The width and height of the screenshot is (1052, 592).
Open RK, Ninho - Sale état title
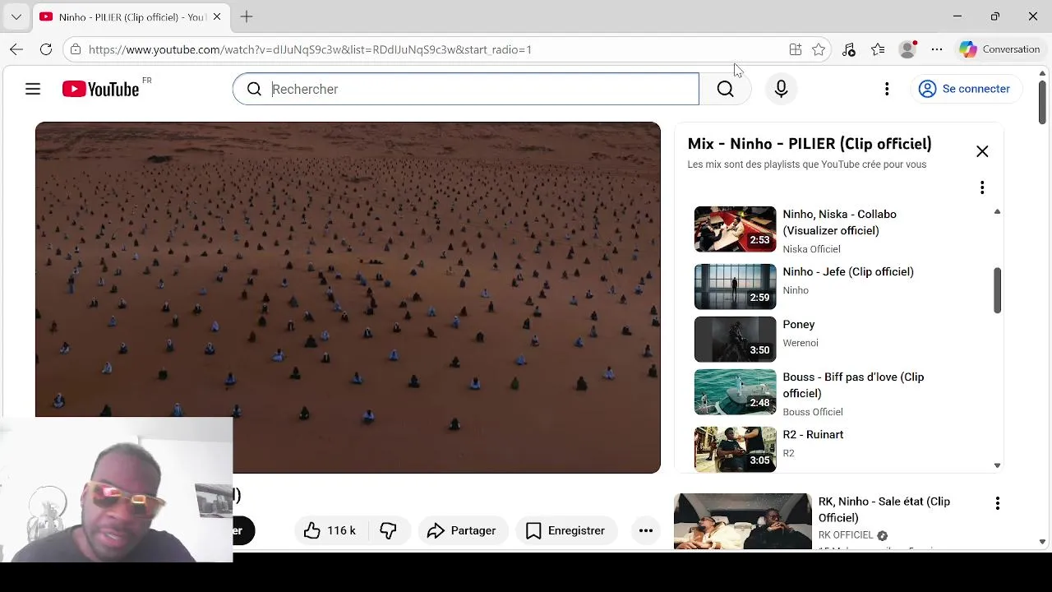(x=884, y=509)
